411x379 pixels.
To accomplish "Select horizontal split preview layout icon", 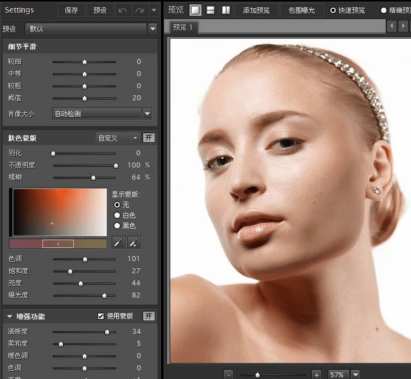I will (210, 10).
